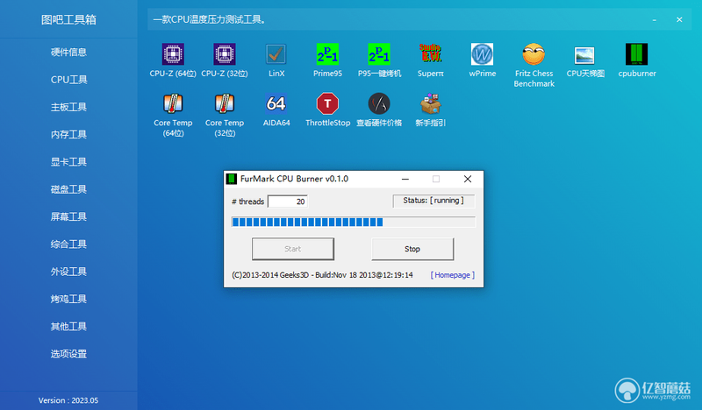
Task: Select the 磁盘工具 category
Action: click(x=68, y=189)
